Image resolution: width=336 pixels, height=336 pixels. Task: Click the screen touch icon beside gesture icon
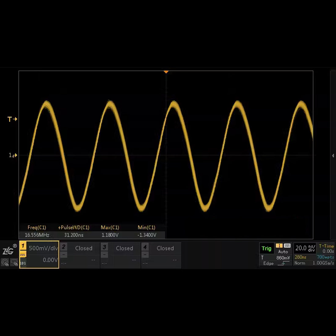click(x=14, y=262)
